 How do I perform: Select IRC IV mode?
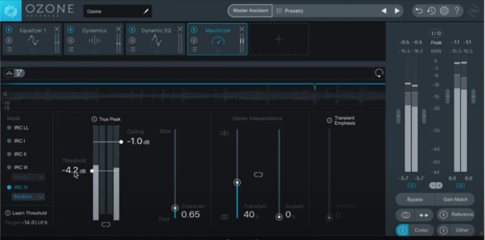(x=17, y=187)
